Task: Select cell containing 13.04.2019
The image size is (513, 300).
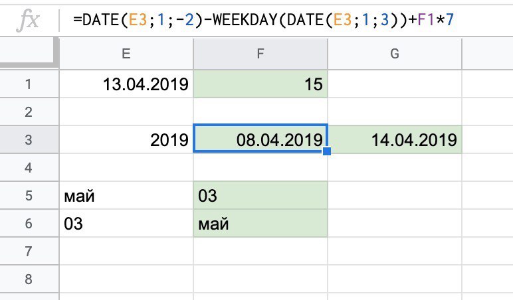Action: [126, 84]
